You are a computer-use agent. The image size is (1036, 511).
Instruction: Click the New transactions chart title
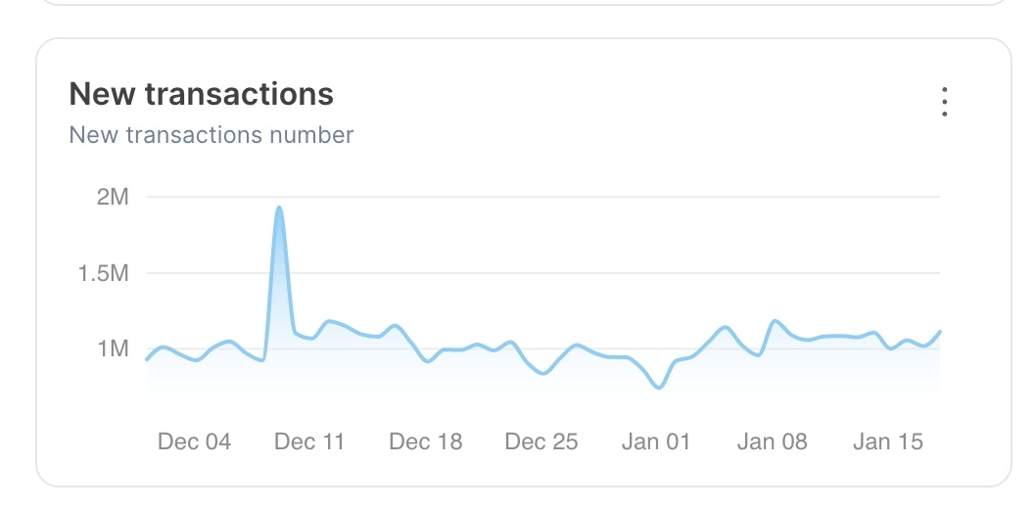point(201,94)
